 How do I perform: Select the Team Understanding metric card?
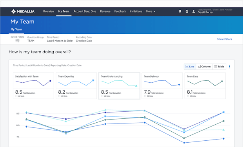(x=119, y=85)
